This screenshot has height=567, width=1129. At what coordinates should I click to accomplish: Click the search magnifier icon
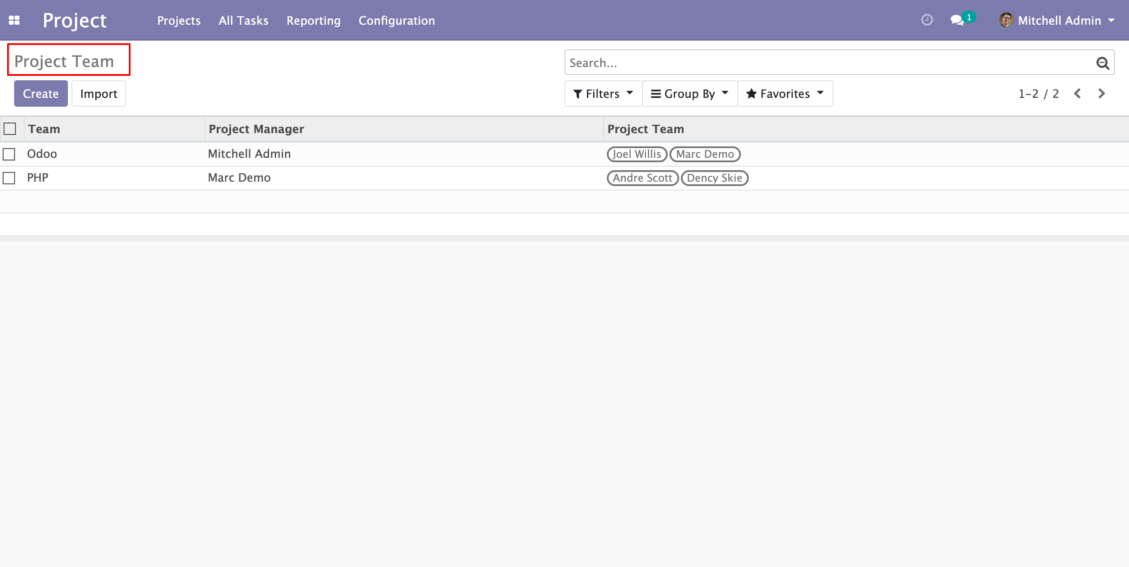tap(1103, 63)
